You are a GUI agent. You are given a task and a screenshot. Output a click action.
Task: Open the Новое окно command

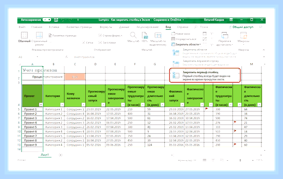pyautogui.click(x=181, y=34)
